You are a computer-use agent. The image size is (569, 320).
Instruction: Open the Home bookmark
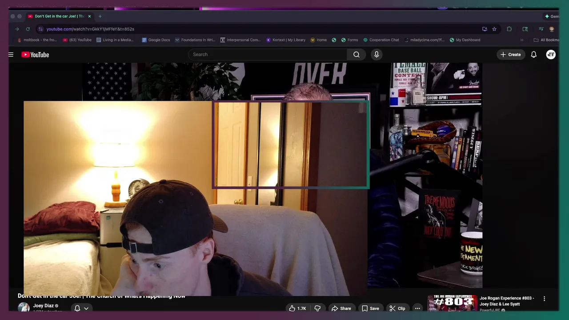coord(319,40)
